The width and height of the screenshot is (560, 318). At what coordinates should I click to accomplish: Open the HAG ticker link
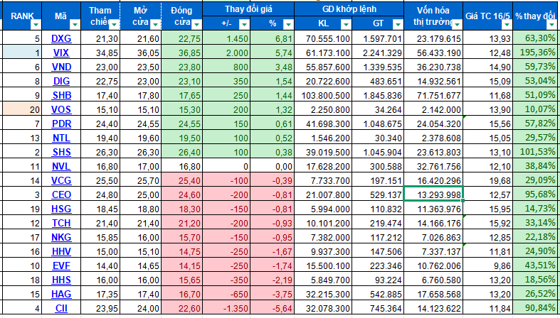pyautogui.click(x=61, y=294)
